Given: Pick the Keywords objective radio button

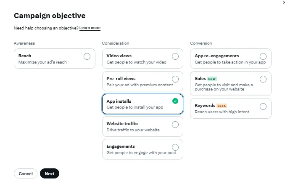Looking at the screenshot, I should pos(263,106).
